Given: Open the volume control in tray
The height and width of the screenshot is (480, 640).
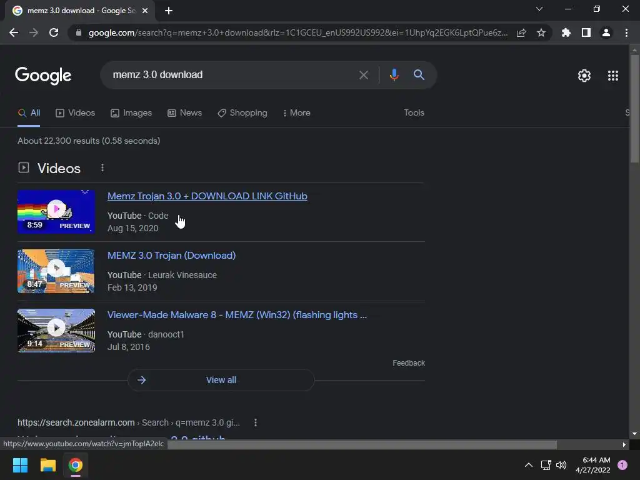Looking at the screenshot, I should point(561,465).
